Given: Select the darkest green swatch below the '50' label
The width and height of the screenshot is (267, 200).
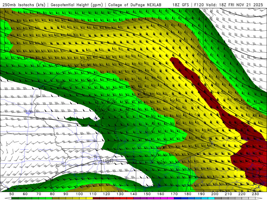Looking at the screenshot, I should point(15,198).
